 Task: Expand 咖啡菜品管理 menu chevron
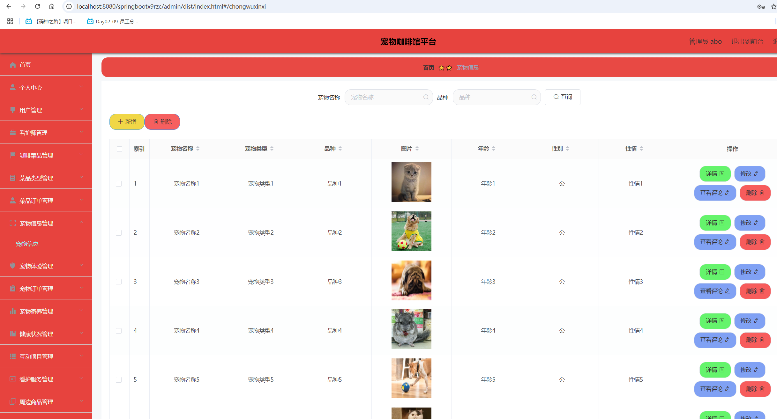[x=81, y=155]
